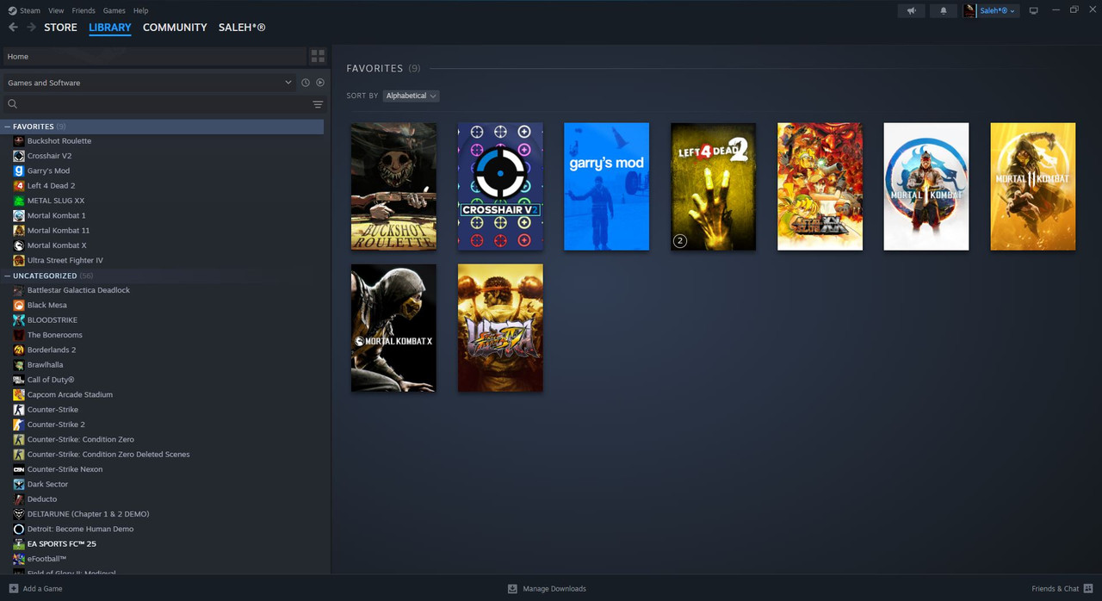
Task: Switch to Big Picture mode monitor icon
Action: coord(1034,10)
